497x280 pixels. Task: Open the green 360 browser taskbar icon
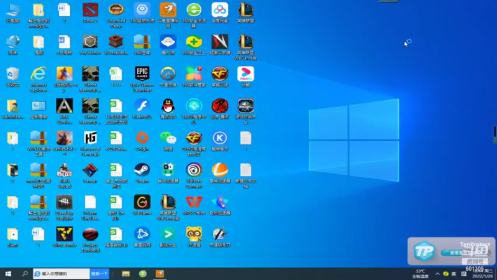[143, 274]
